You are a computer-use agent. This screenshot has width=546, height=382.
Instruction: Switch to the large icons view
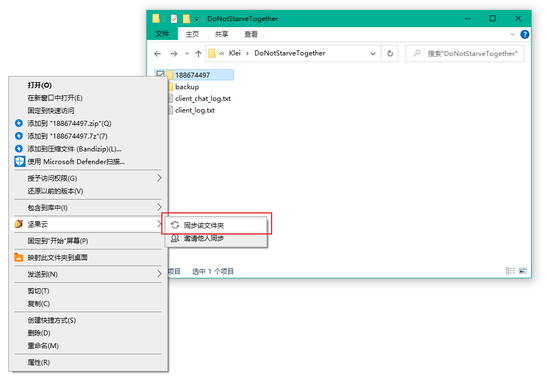(522, 271)
